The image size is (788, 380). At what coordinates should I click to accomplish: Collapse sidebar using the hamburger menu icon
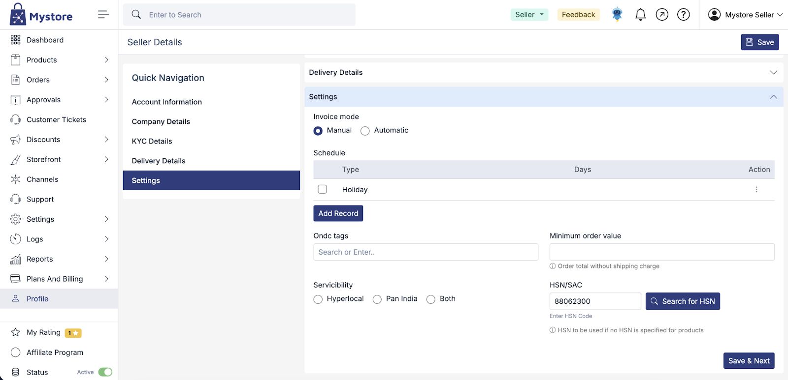click(x=103, y=15)
